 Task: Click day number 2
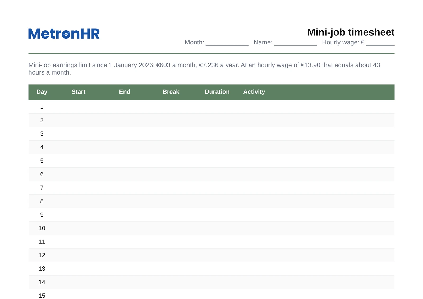point(42,120)
